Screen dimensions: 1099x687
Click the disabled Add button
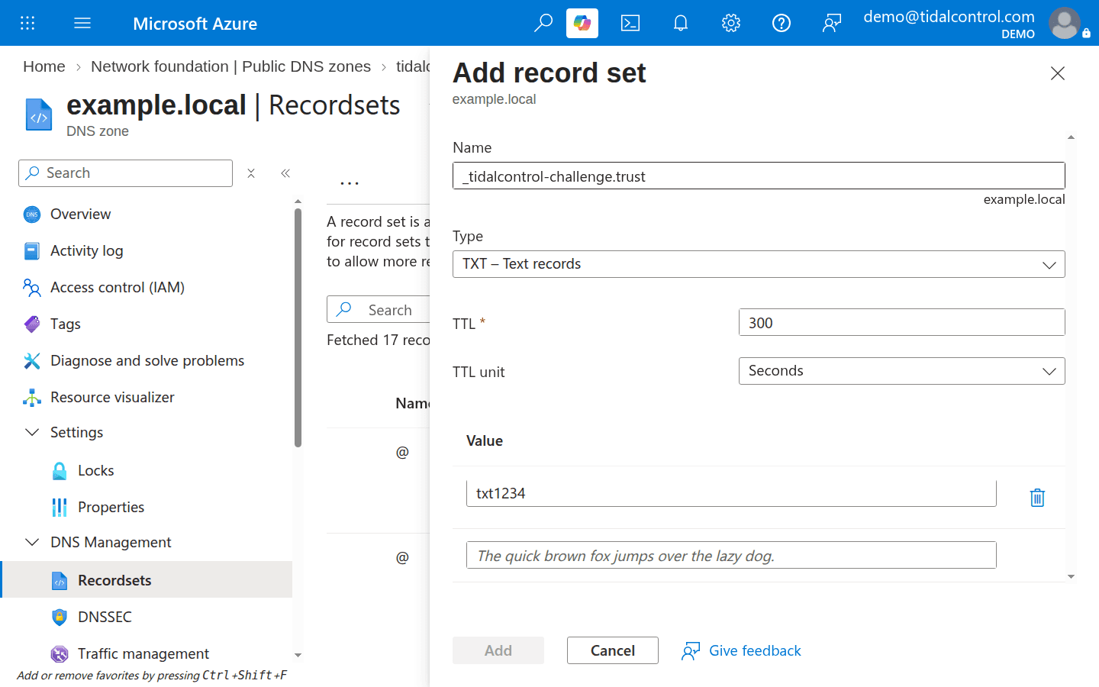(x=498, y=650)
